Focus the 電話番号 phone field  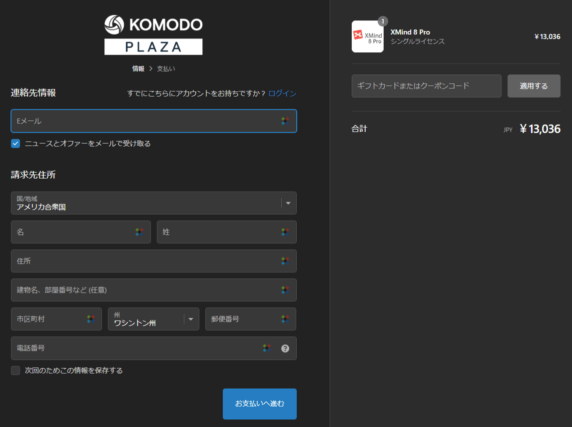pyautogui.click(x=153, y=348)
